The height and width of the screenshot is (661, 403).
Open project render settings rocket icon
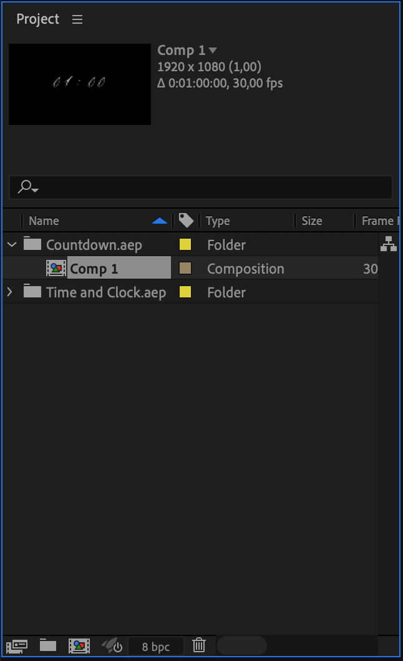(x=112, y=646)
